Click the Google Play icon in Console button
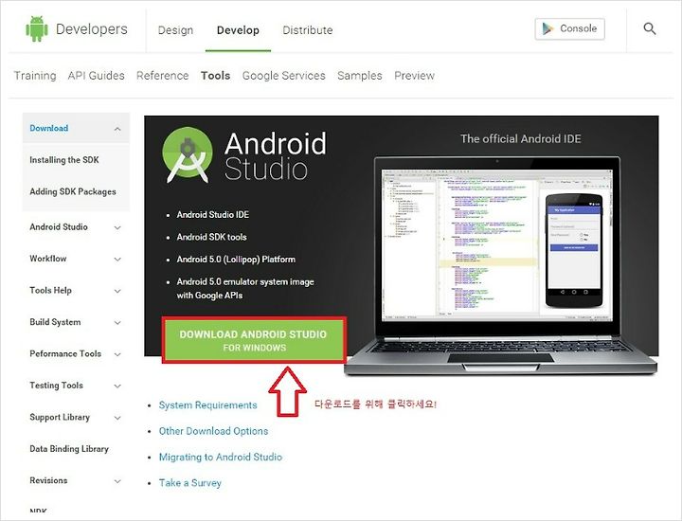The width and height of the screenshot is (682, 521). (547, 28)
